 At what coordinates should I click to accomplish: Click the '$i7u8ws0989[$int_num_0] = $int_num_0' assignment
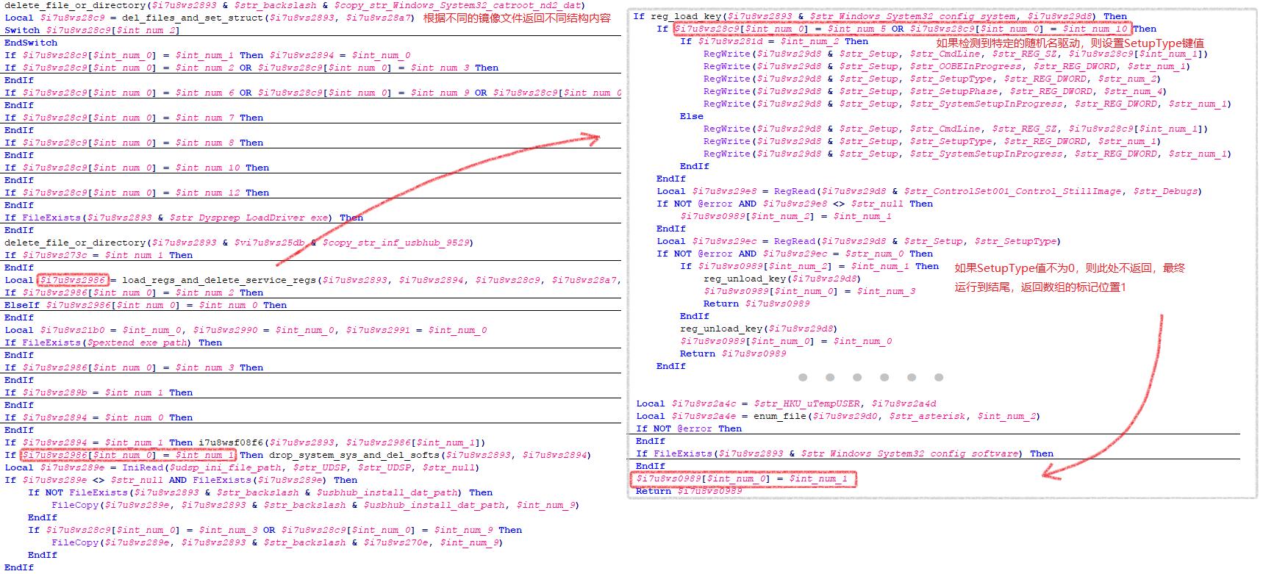tap(786, 341)
